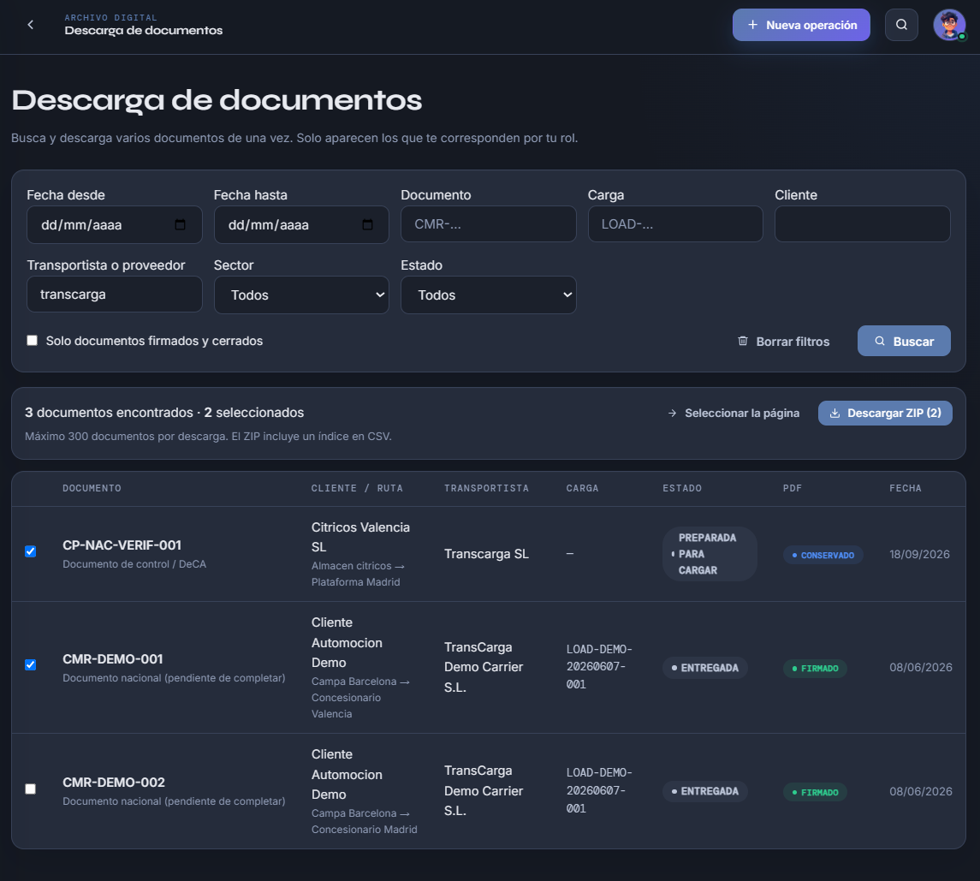
Task: Run search with the Buscar button
Action: click(x=904, y=341)
